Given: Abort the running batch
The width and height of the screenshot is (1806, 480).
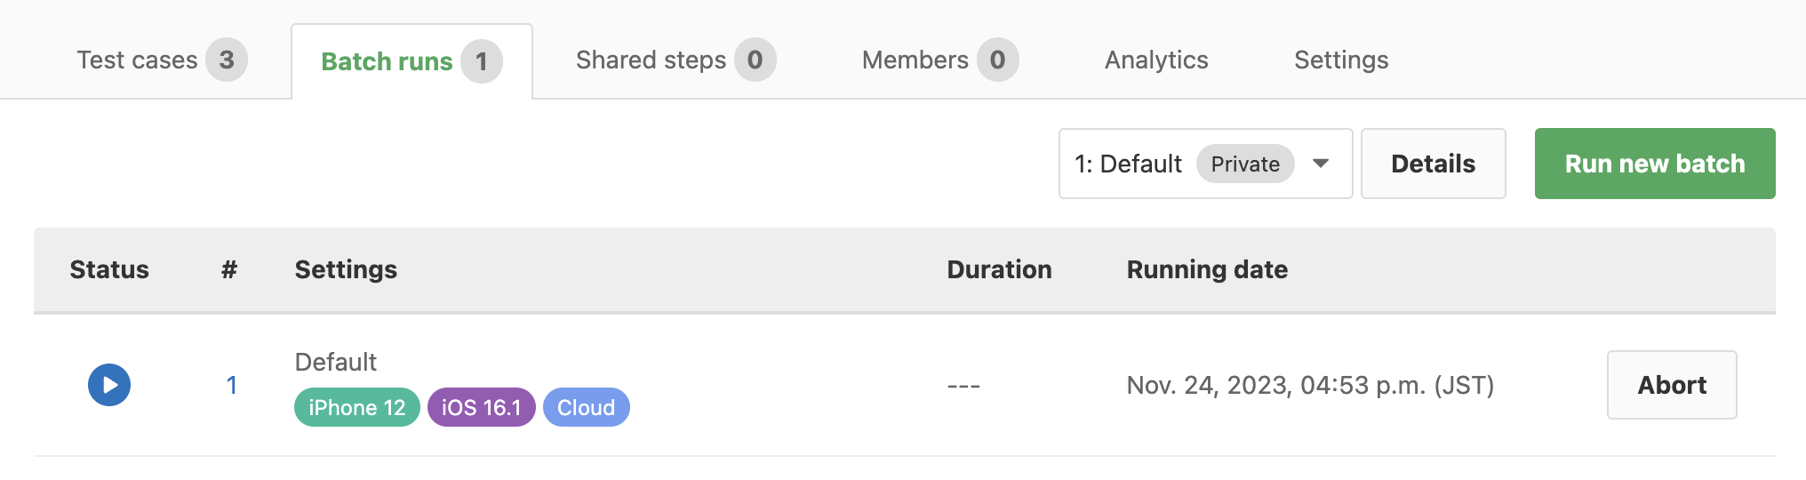Looking at the screenshot, I should [1672, 385].
